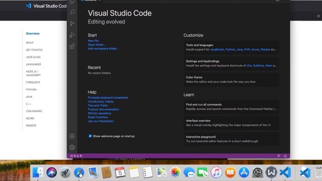Open the Interactive playground card

[x=231, y=139]
